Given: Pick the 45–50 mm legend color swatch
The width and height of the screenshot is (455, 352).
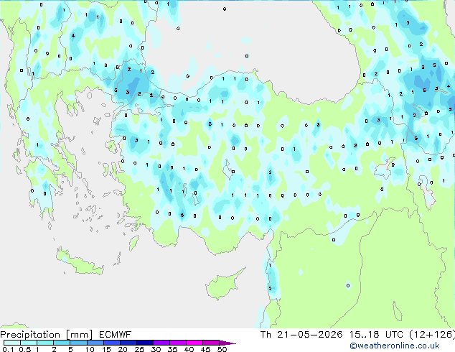Looking at the screenshot, I should pos(211,343).
